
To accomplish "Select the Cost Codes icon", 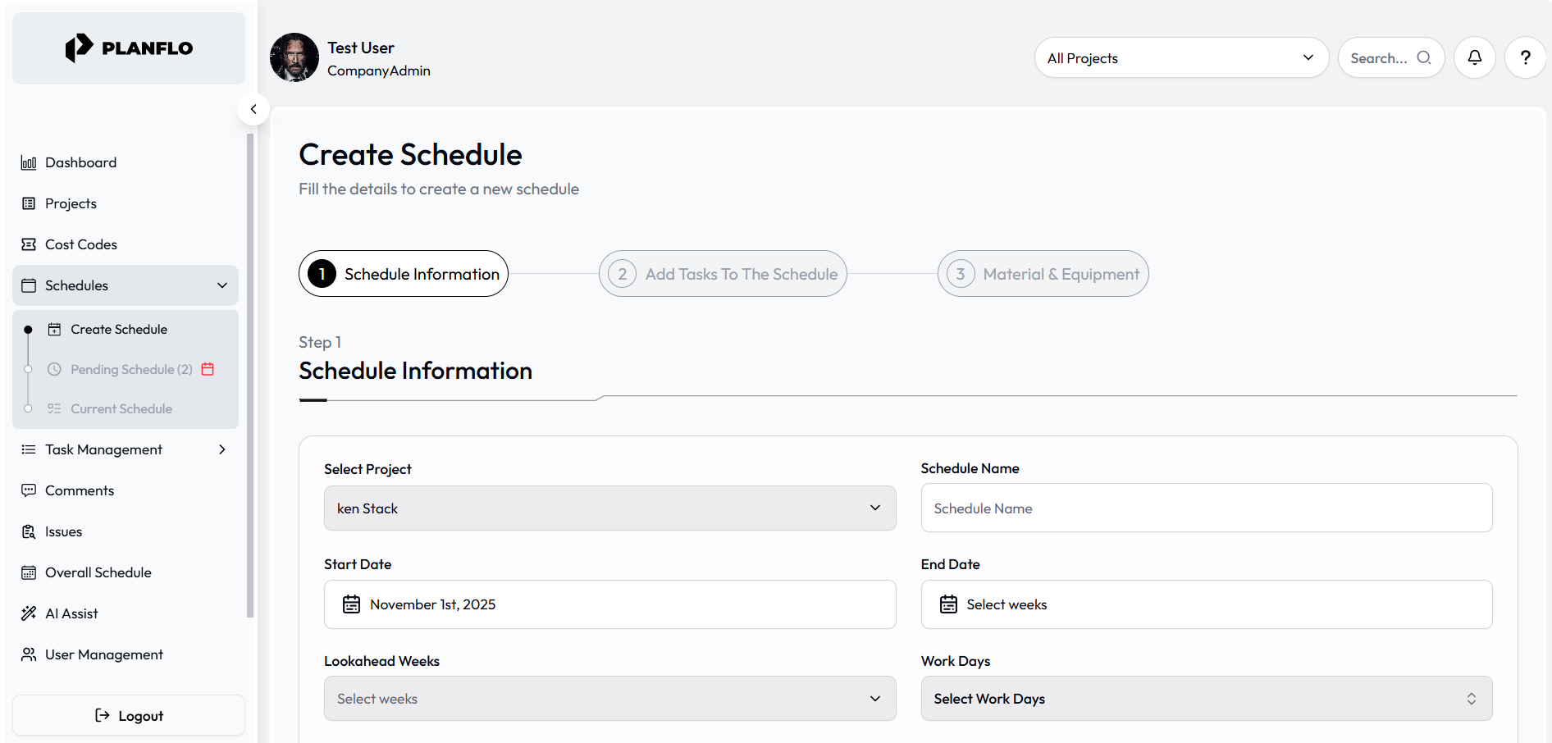I will coord(29,244).
